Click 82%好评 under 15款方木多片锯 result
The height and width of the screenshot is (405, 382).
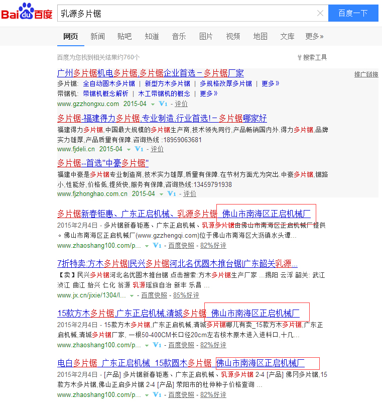(213, 345)
